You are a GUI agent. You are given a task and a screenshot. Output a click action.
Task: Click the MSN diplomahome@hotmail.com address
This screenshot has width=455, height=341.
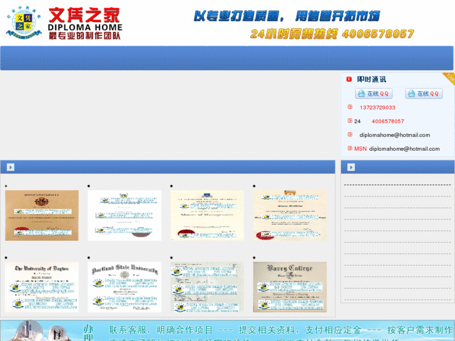coord(404,148)
